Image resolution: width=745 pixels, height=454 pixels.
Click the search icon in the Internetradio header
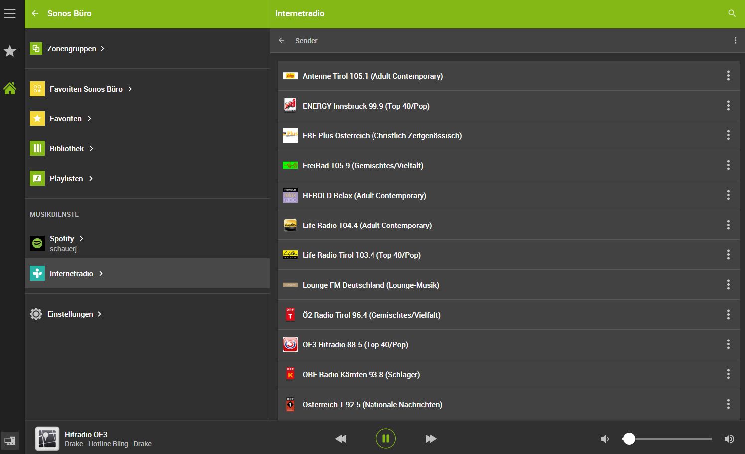(732, 13)
